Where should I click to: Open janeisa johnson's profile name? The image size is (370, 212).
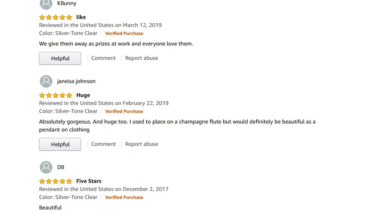[x=76, y=81]
